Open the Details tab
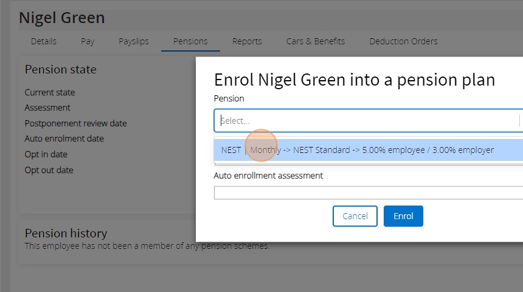Screen dimensions: 523x292 (44, 41)
